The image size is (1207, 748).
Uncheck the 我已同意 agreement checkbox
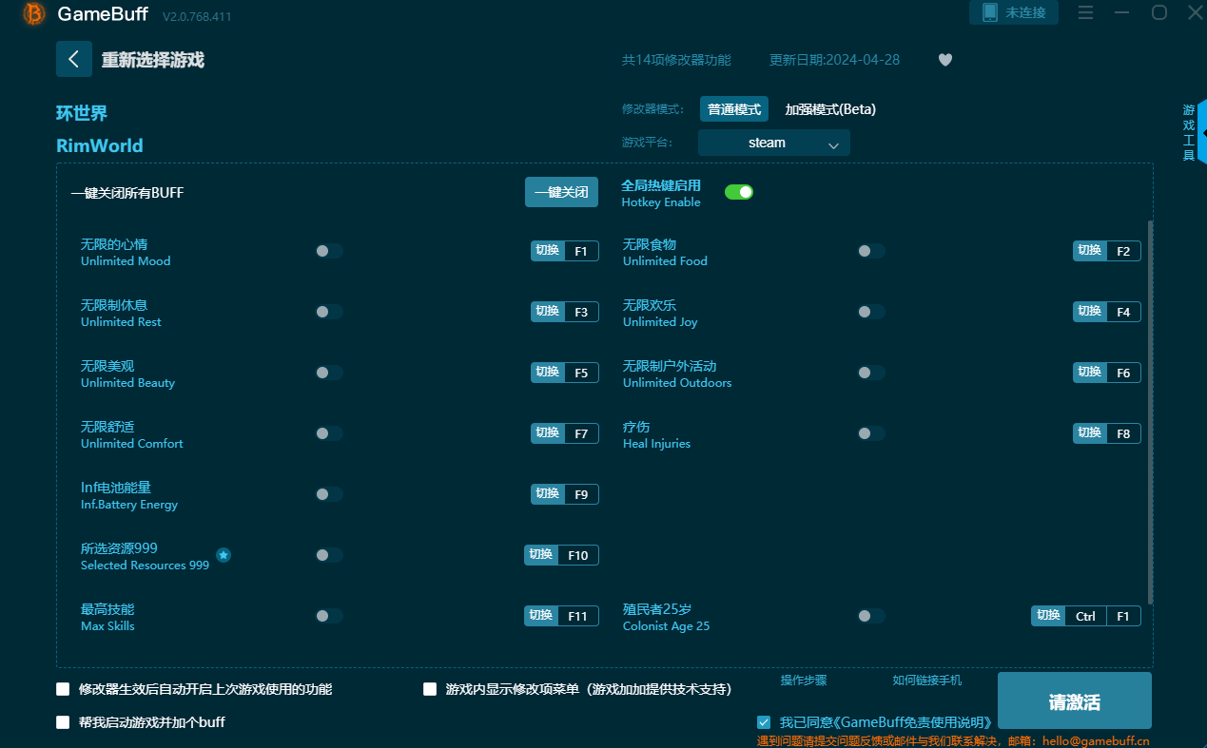[764, 721]
